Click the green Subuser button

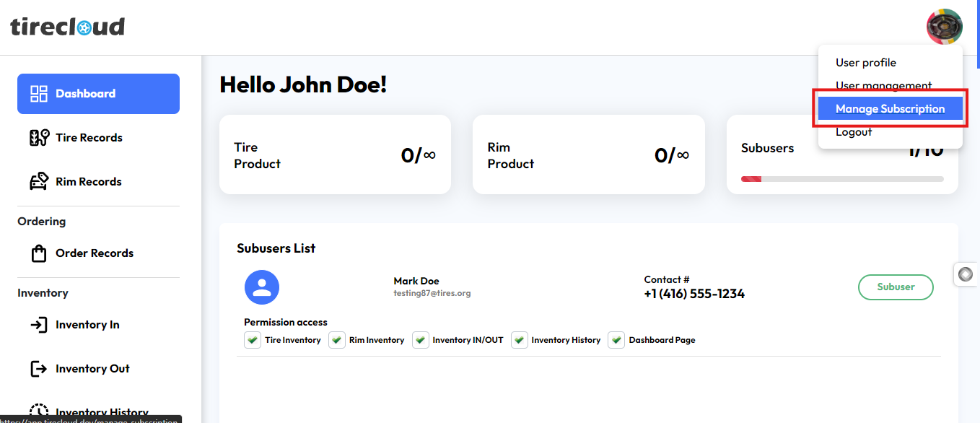pyautogui.click(x=896, y=287)
